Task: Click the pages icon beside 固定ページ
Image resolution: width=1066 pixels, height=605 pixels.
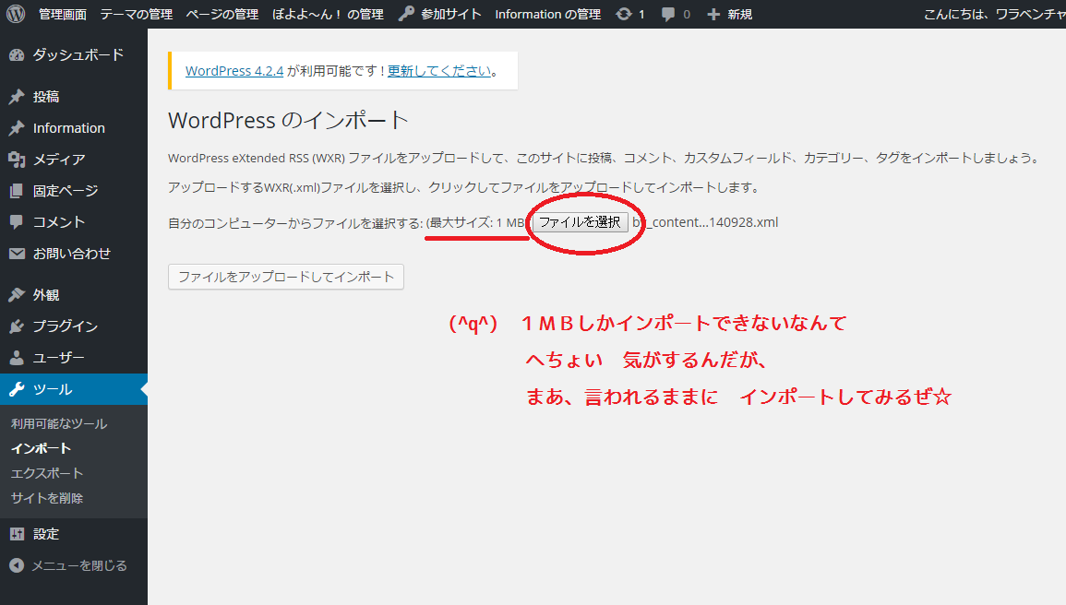Action: (17, 191)
